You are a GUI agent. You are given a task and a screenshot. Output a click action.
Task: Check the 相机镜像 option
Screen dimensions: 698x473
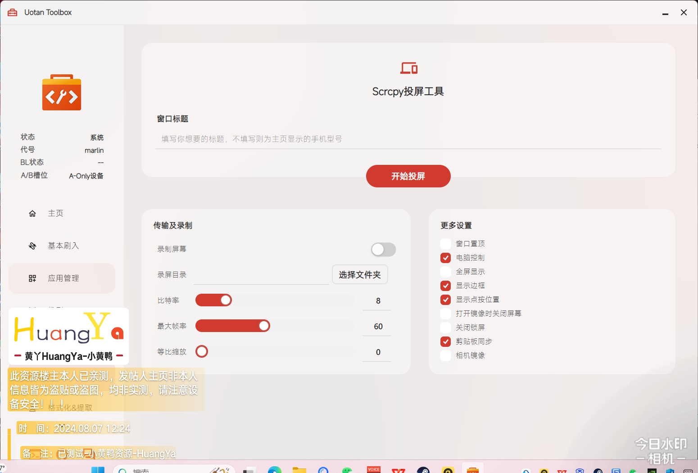tap(445, 355)
